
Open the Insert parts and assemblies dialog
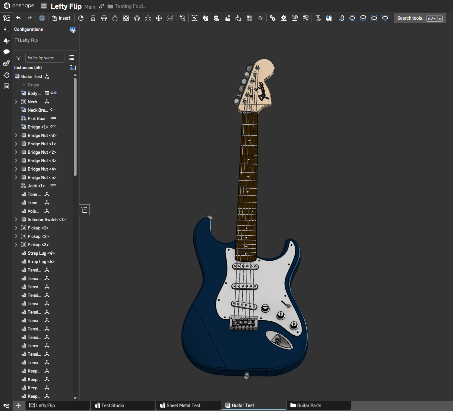click(61, 18)
